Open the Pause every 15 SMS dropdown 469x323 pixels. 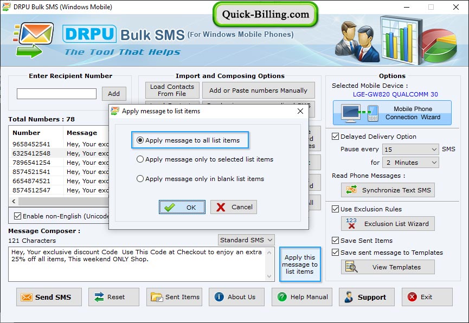(410, 149)
